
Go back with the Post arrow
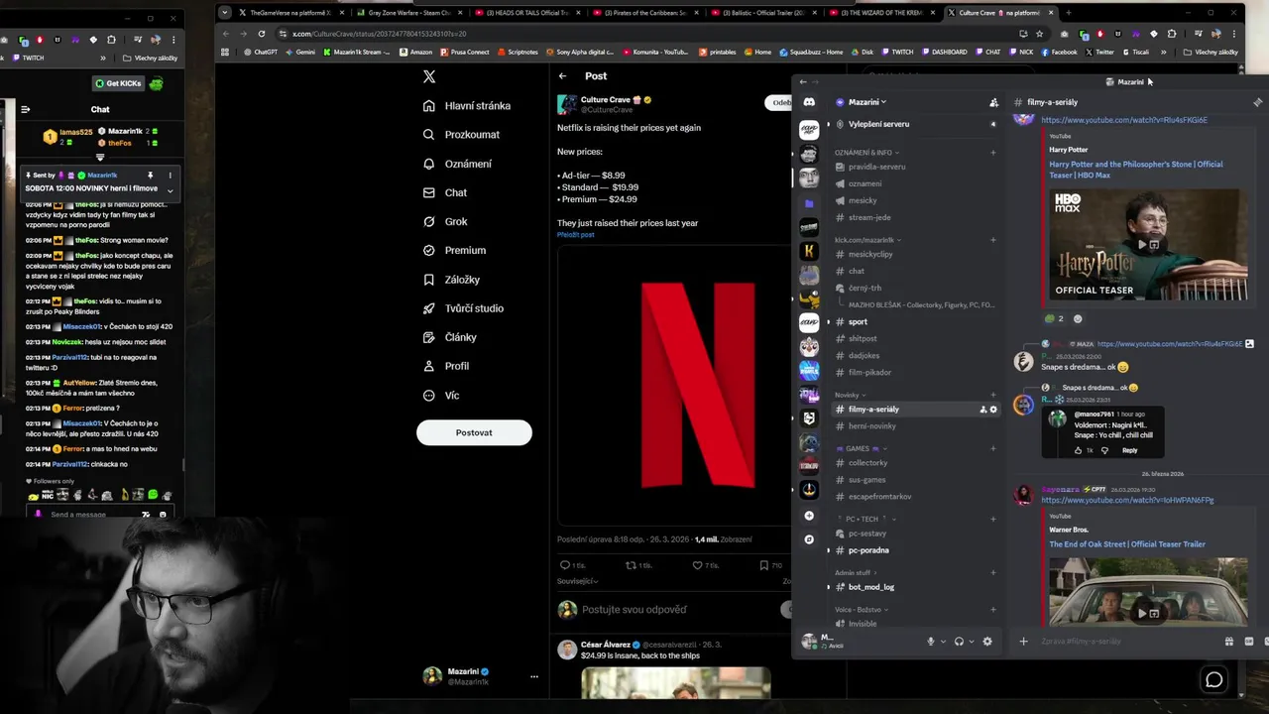pyautogui.click(x=562, y=76)
